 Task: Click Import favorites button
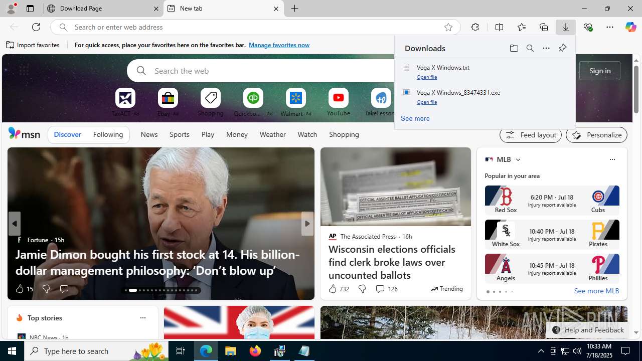33,45
